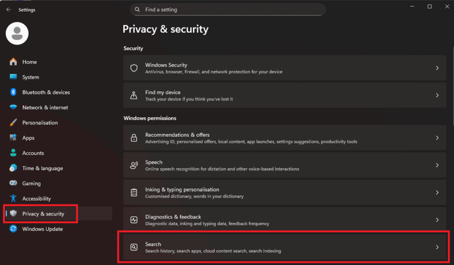Open Recommendations & offers entry
Screen dimensions: 454x265
pyautogui.click(x=284, y=138)
